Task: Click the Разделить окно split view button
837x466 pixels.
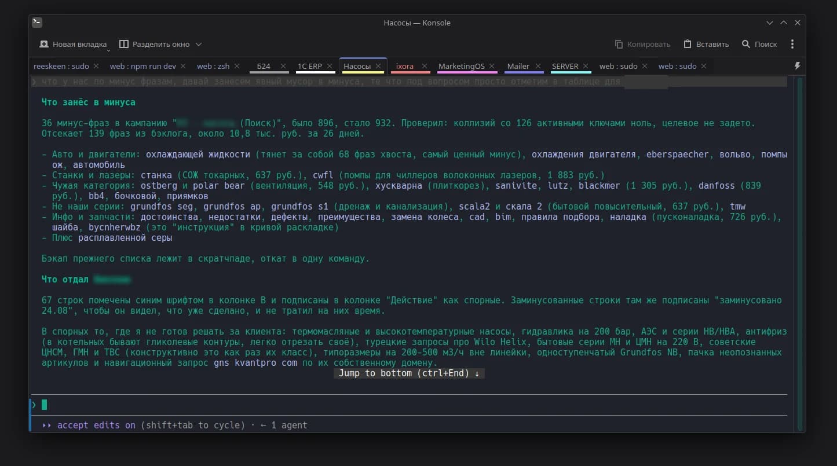Action: pos(154,44)
